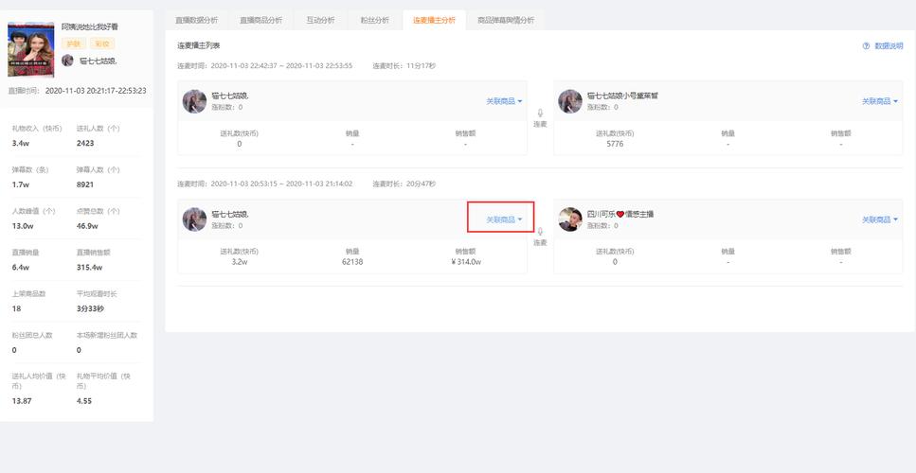Click livestream title 阿姨说她比我好看
This screenshot has height=473, width=916.
(90, 26)
